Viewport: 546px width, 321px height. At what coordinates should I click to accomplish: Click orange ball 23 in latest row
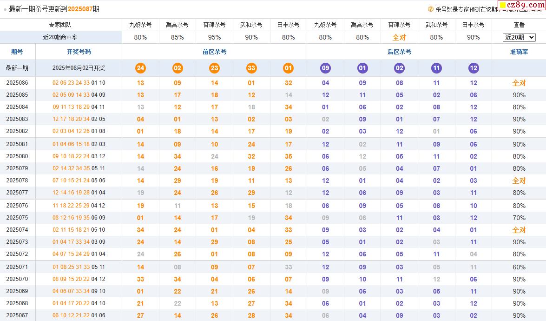pyautogui.click(x=215, y=68)
